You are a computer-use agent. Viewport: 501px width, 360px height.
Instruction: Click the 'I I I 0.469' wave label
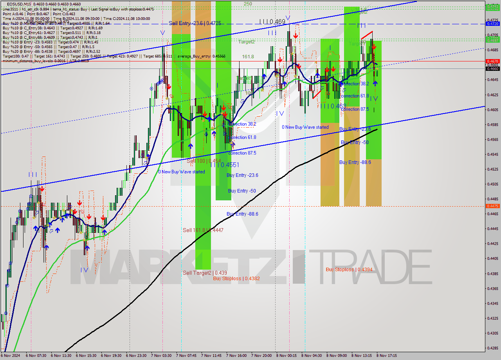click(x=272, y=22)
